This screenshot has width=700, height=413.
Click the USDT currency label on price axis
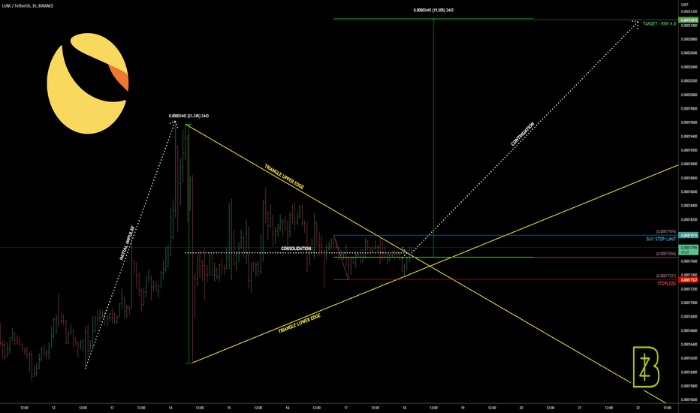(x=684, y=5)
